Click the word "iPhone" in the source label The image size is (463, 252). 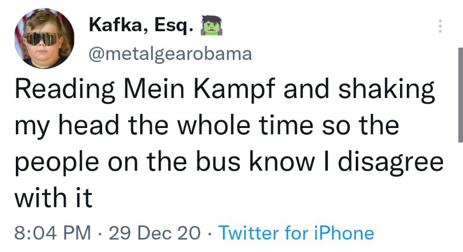click(343, 233)
